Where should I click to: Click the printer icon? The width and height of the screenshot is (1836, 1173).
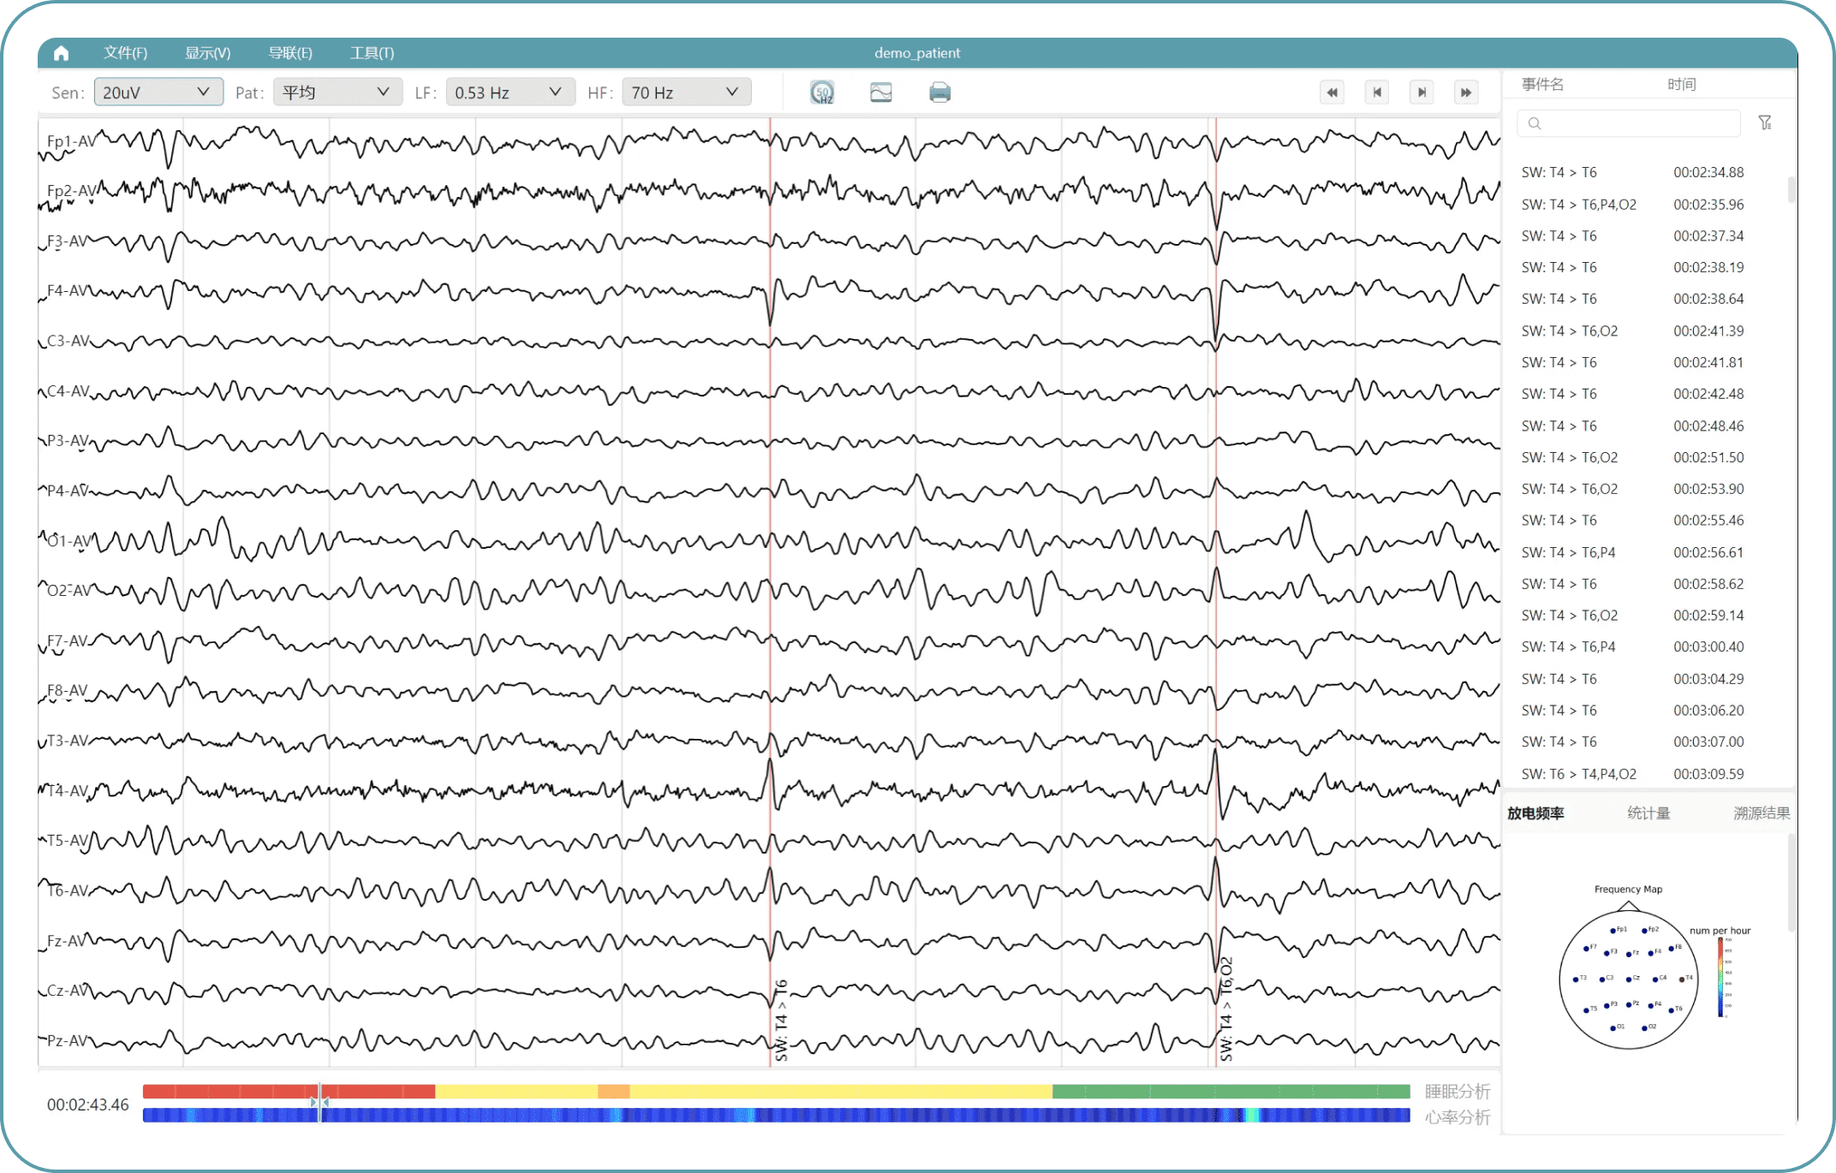point(940,92)
